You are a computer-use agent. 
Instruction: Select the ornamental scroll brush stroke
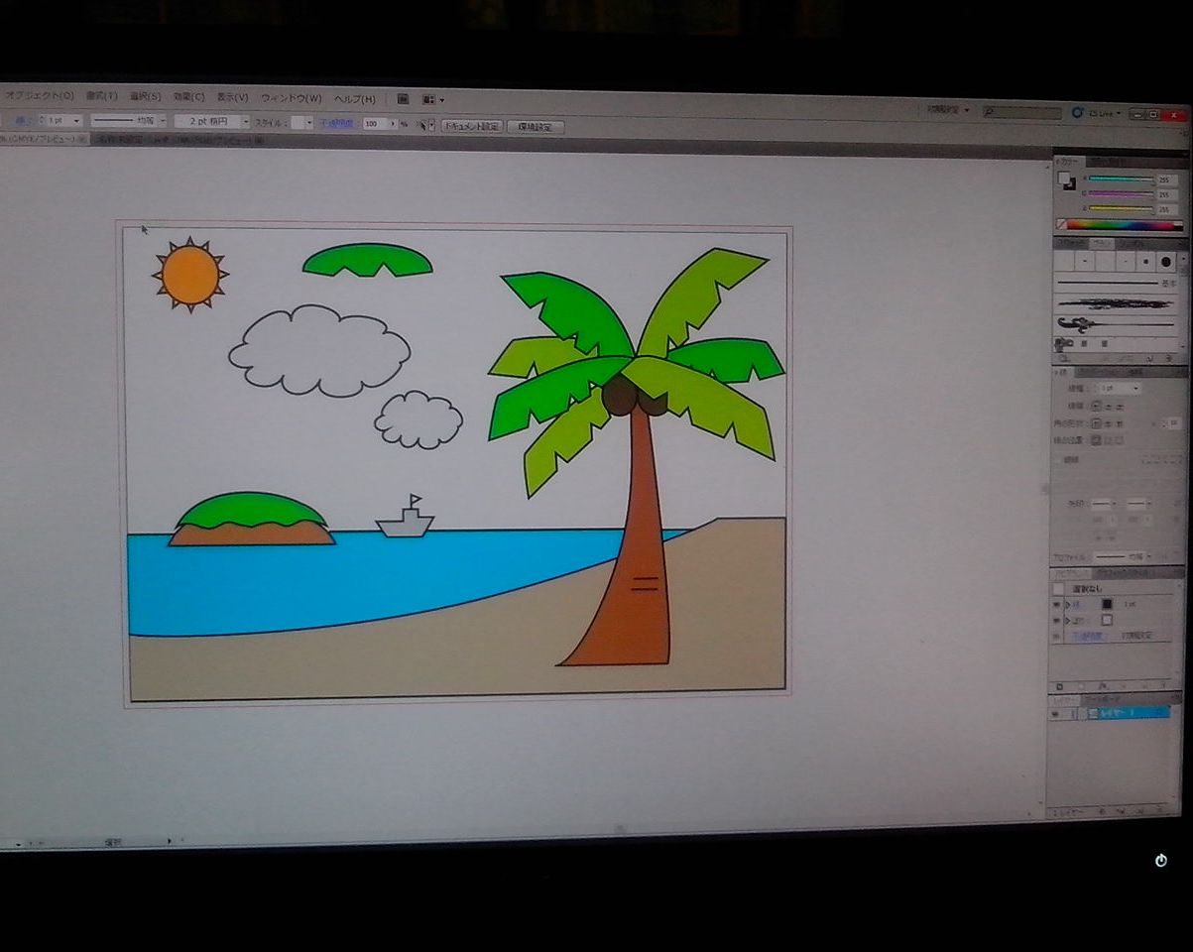coord(1116,323)
